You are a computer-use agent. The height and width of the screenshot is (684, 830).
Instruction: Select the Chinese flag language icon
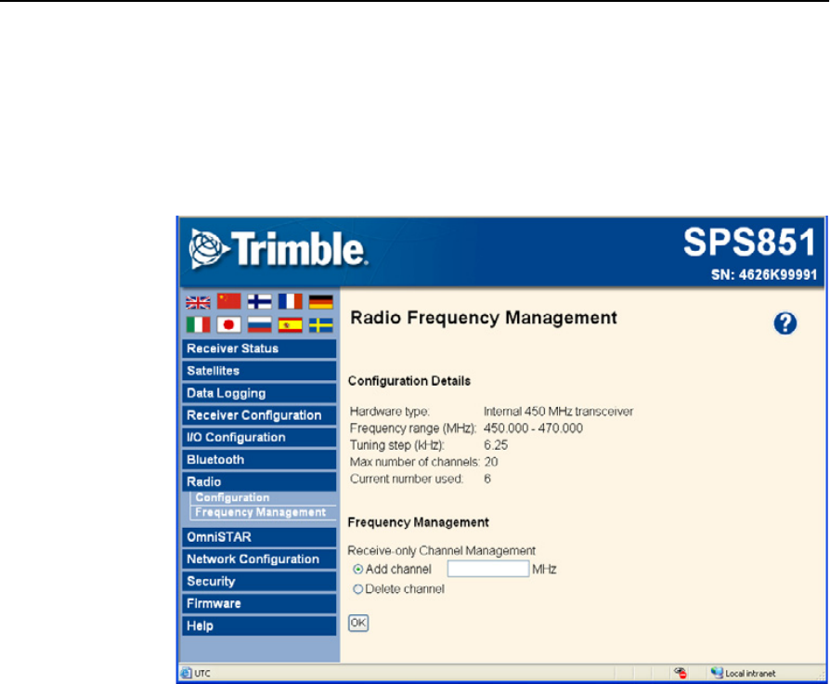[228, 301]
